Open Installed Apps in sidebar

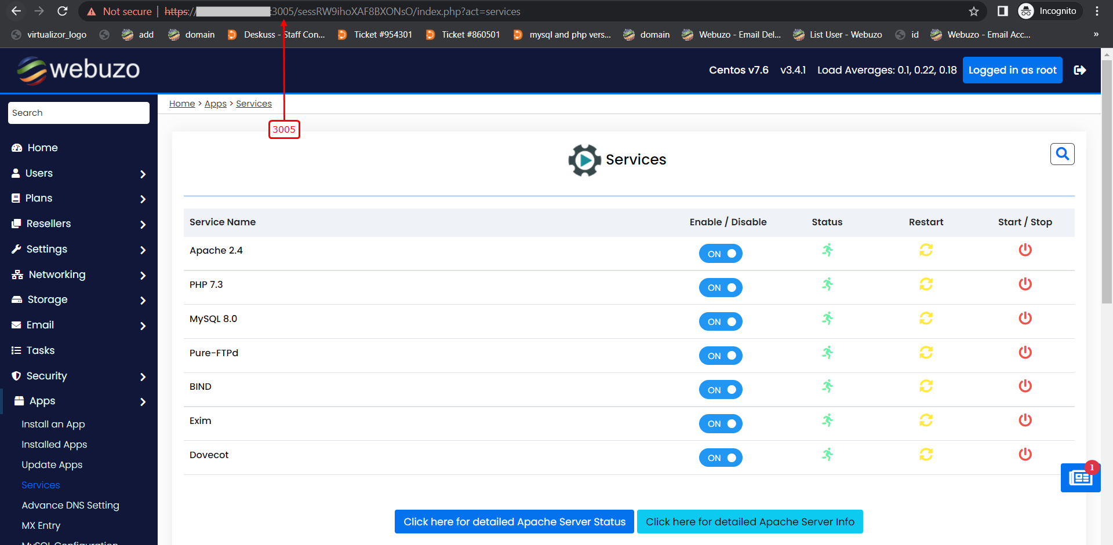[x=54, y=444]
